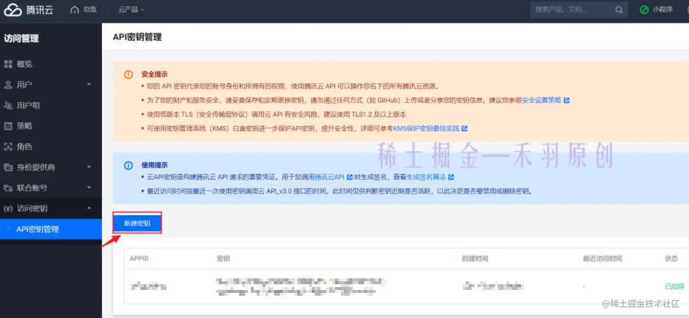The image size is (689, 318).
Task: Click the 策略 policy icon
Action: tap(8, 126)
